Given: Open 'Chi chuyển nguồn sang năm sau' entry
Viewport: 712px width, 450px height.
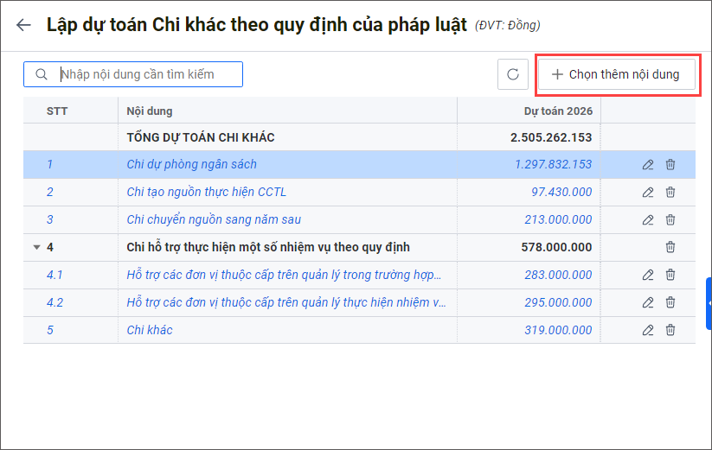Looking at the screenshot, I should (214, 219).
